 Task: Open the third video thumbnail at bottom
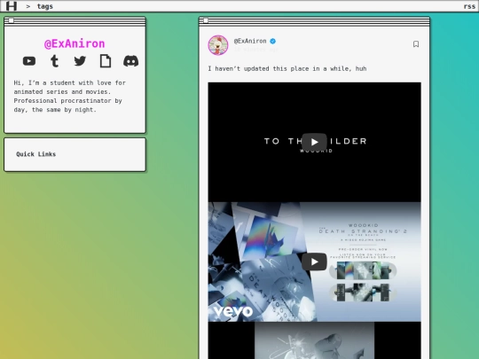tap(314, 340)
